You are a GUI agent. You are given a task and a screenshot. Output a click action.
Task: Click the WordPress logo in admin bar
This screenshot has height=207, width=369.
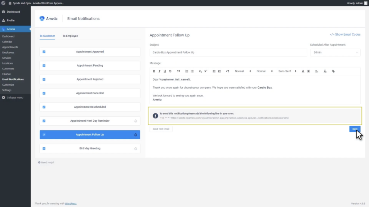3,3
